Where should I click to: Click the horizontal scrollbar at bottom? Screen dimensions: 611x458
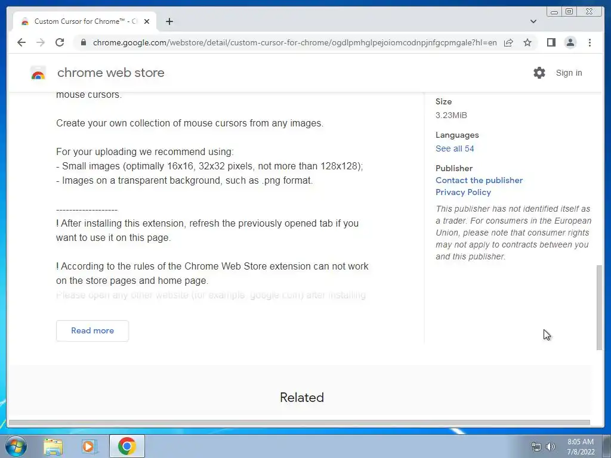pos(300,423)
